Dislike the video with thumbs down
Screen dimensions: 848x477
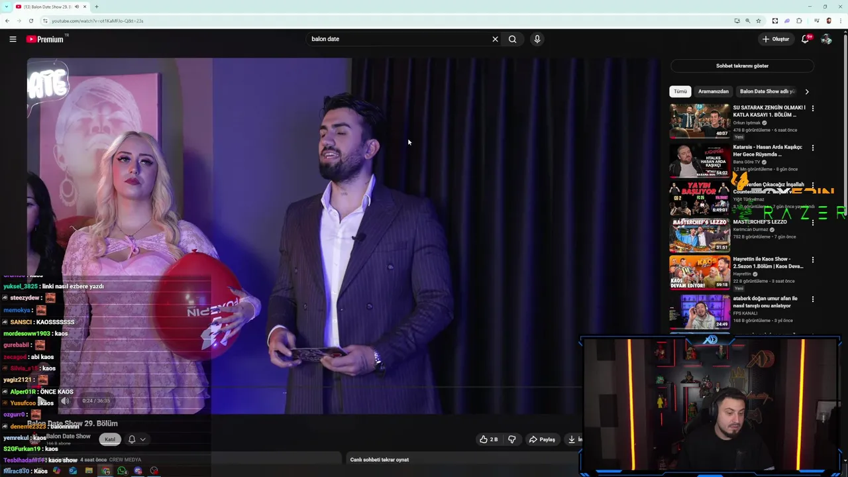[x=511, y=439]
